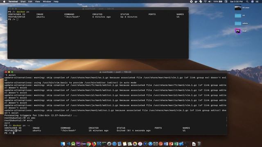Click the clock showing Sat 5:30 PM
Image resolution: width=262 pixels, height=147 pixels.
[x=236, y=2]
